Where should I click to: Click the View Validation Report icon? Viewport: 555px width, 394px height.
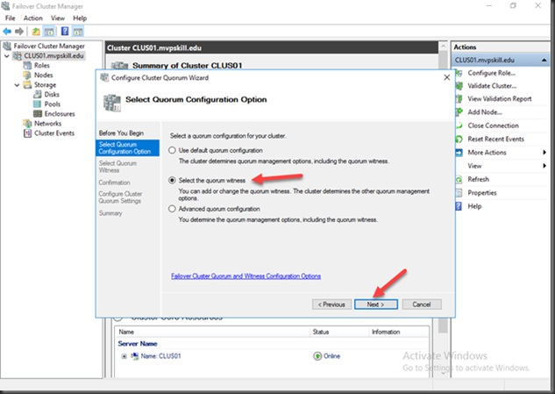tap(459, 99)
